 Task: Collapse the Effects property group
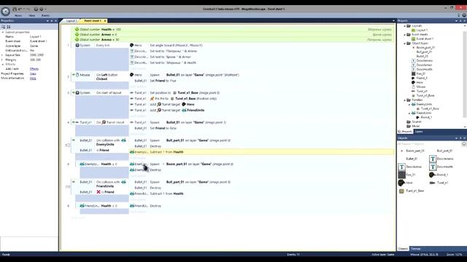pos(3,64)
